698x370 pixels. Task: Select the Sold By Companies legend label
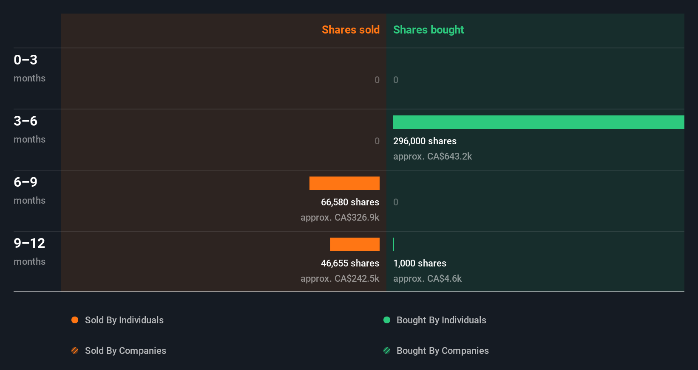(x=125, y=351)
